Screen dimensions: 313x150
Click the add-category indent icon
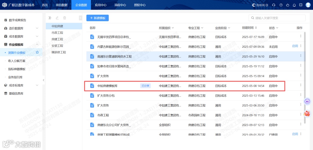point(50,18)
